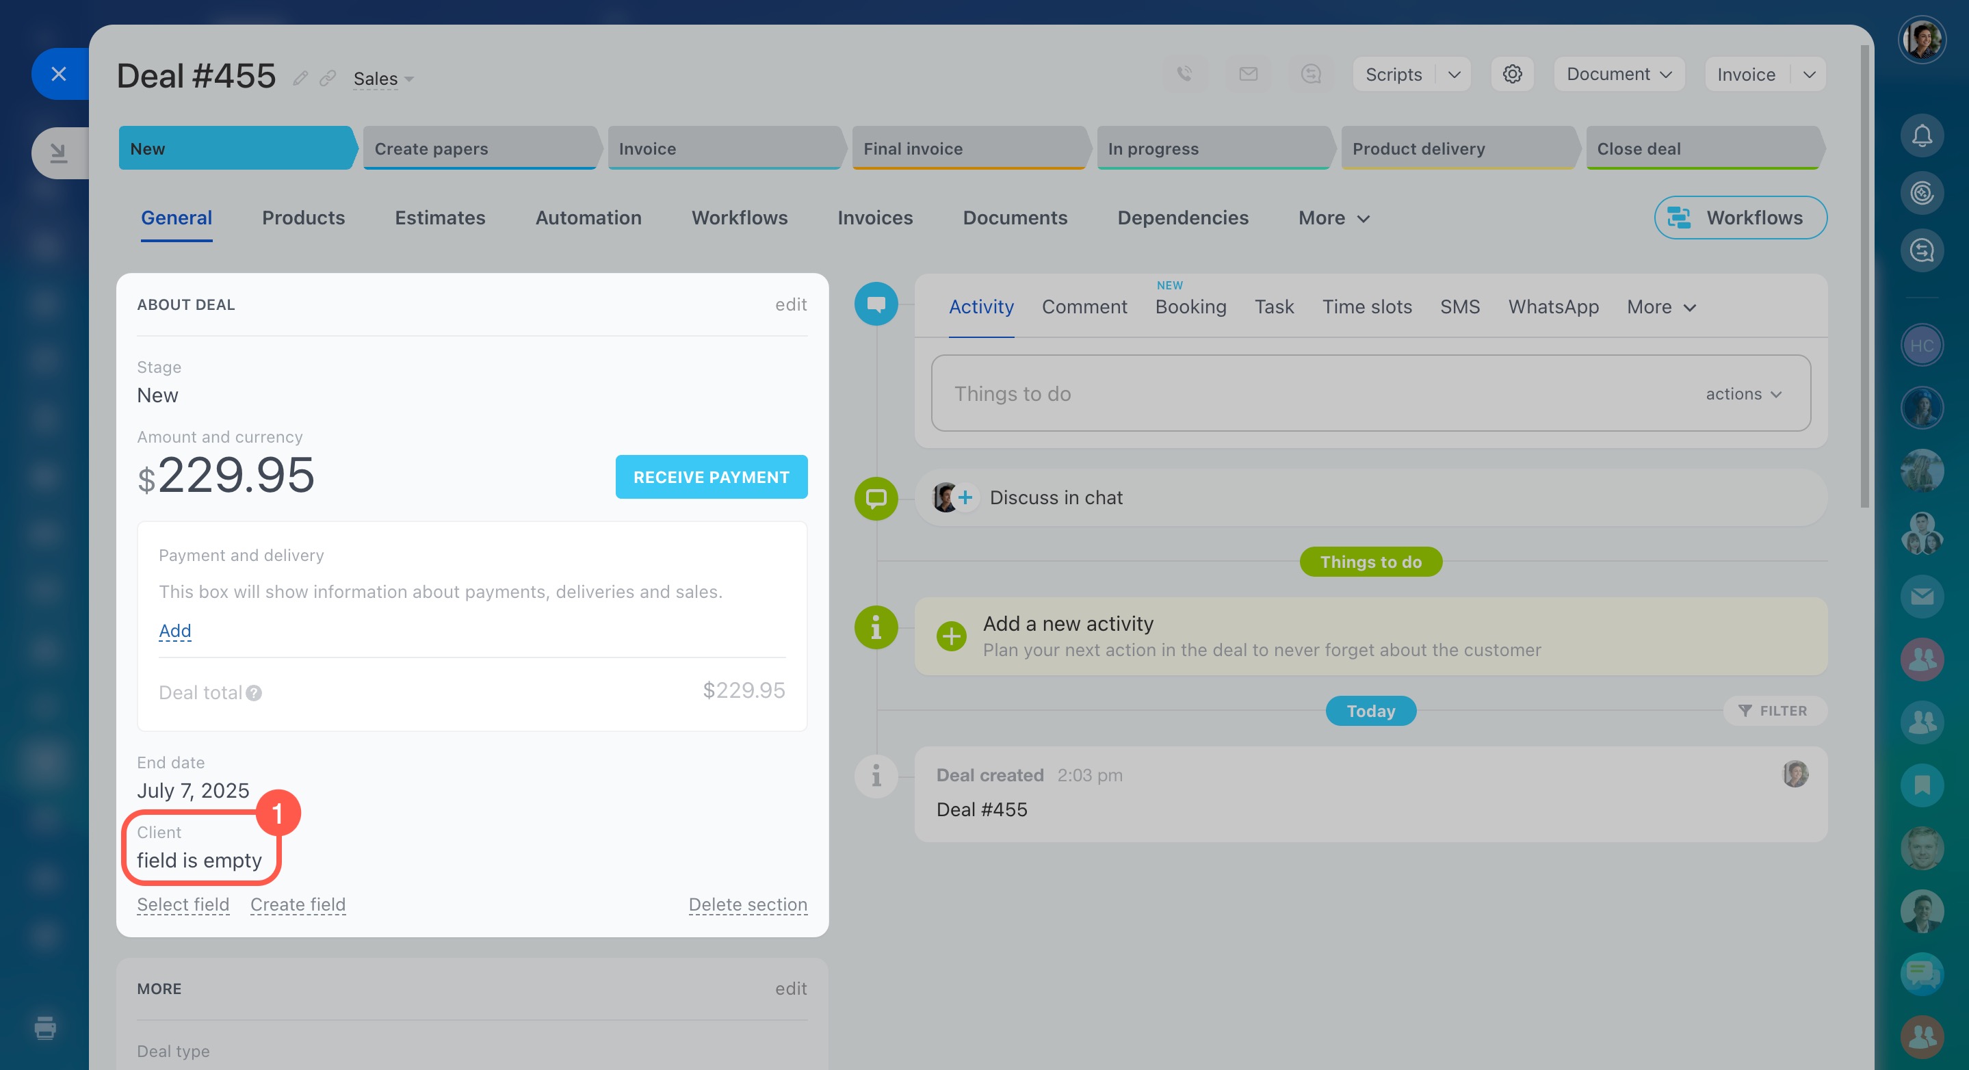
Task: Open the Document dropdown menu
Action: [1619, 74]
